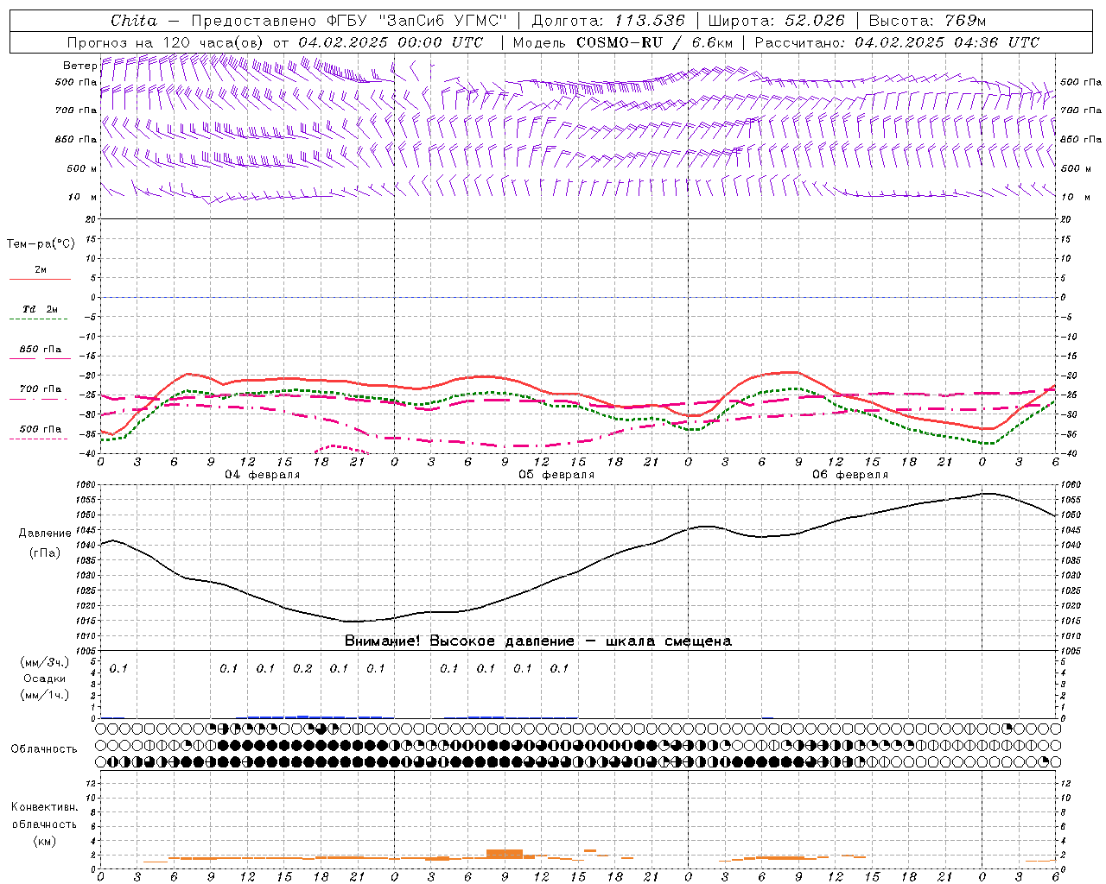
Task: Click the "(мм/3ч.)" precipitation unit label
Action: point(44,662)
